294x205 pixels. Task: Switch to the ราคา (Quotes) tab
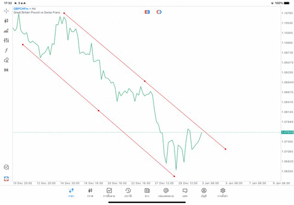(x=71, y=192)
